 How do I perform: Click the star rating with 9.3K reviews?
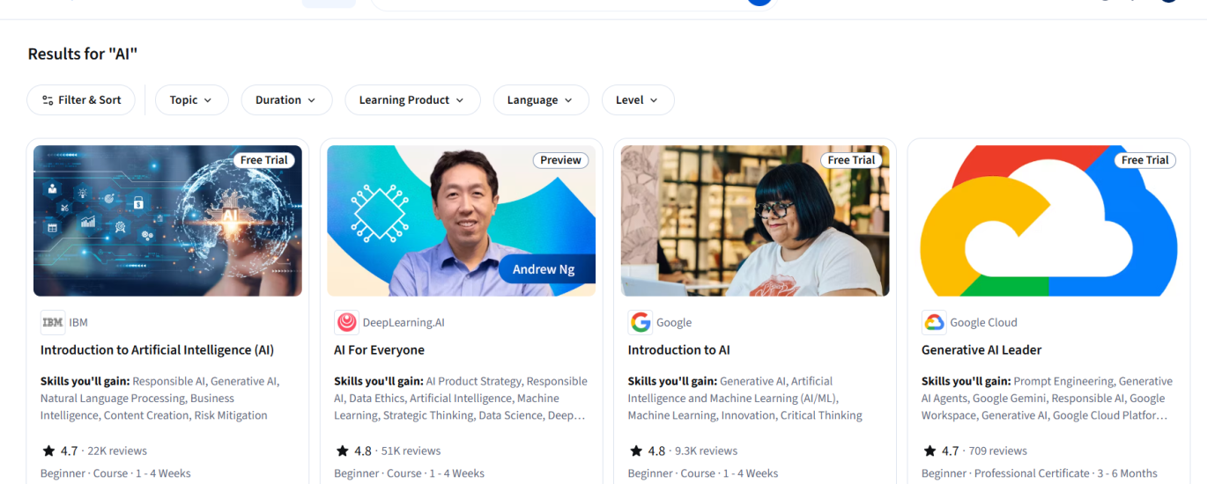(x=648, y=451)
